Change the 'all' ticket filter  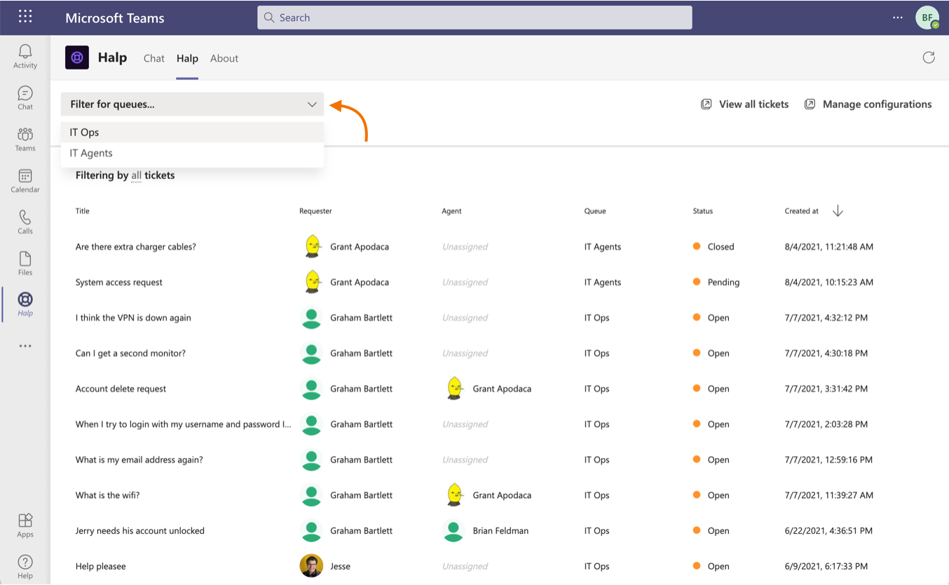tap(136, 175)
